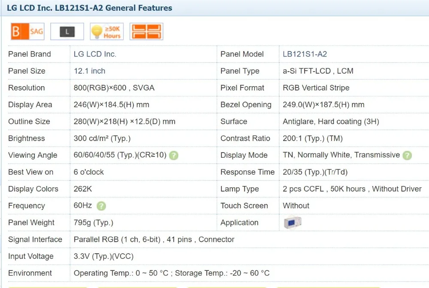The image size is (429, 288).
Task: Select the 6 o'clock best view value
Action: click(x=89, y=172)
